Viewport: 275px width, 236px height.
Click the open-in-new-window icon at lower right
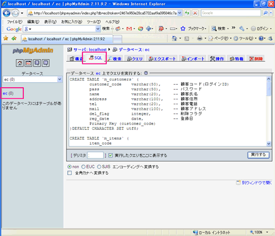click(238, 182)
